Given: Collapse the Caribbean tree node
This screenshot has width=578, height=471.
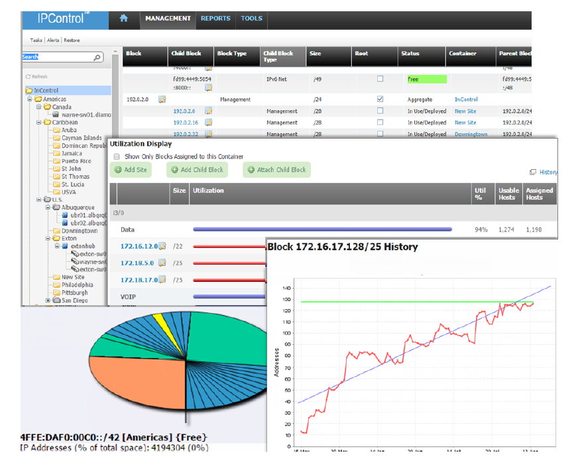Looking at the screenshot, I should tap(39, 123).
